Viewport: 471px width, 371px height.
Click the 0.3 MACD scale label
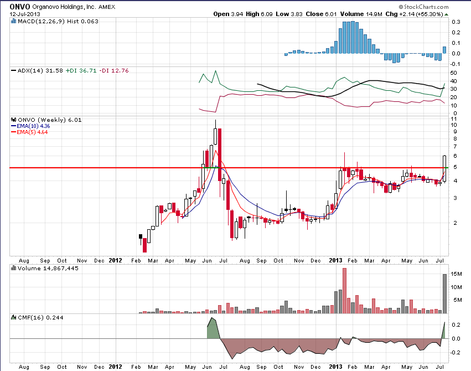pyautogui.click(x=456, y=22)
